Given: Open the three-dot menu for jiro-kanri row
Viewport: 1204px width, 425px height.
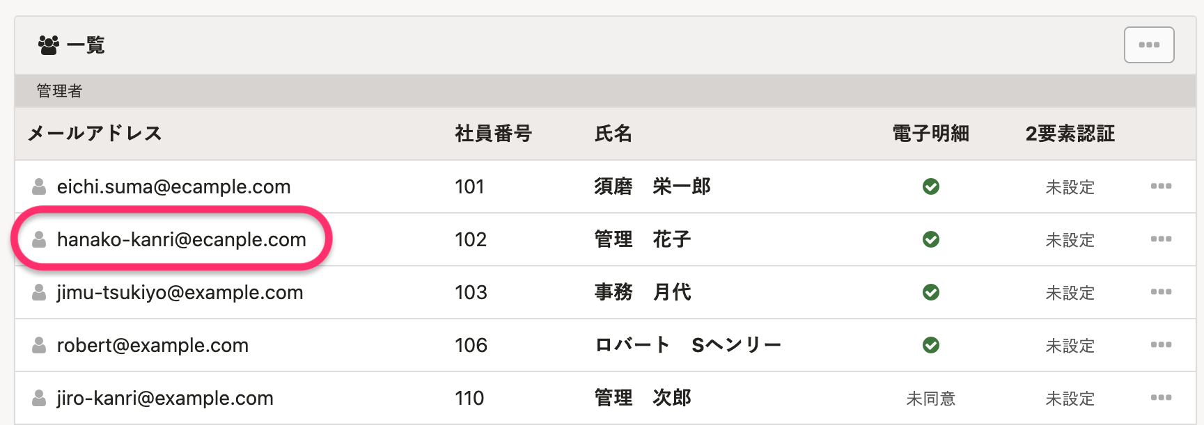Looking at the screenshot, I should pos(1161,398).
